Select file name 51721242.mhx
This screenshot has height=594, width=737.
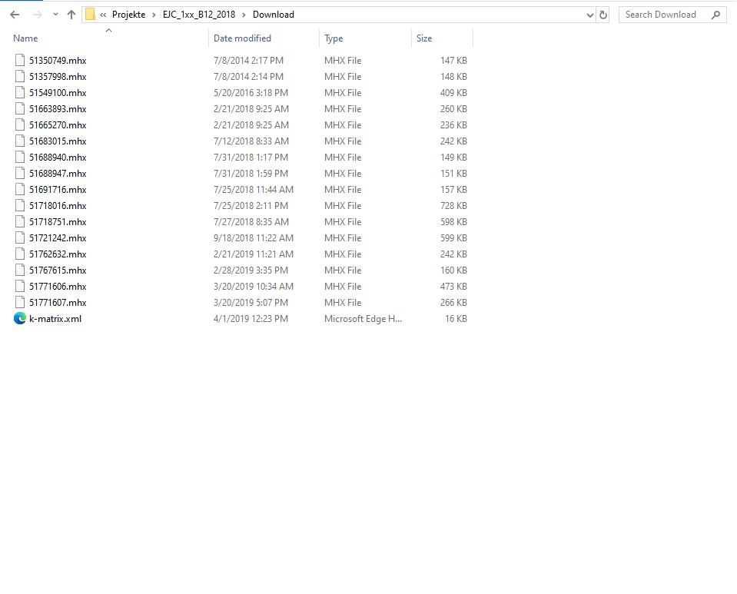(58, 237)
